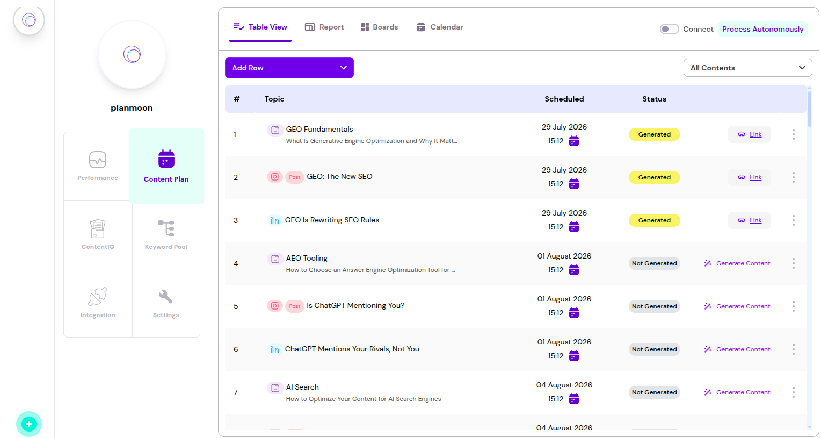Open Link for GEO Fundamentals row
Screen dimensions: 821x438
point(750,134)
